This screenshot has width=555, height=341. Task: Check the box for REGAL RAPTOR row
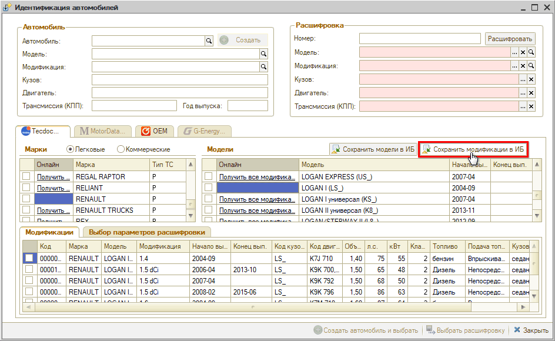26,176
